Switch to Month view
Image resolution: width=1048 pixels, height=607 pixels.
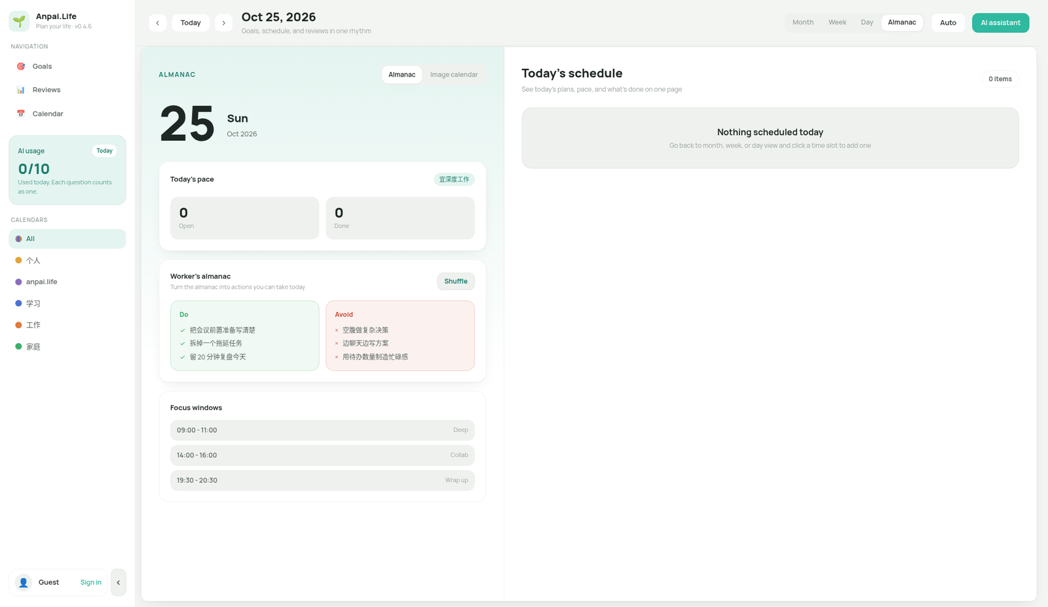click(803, 22)
